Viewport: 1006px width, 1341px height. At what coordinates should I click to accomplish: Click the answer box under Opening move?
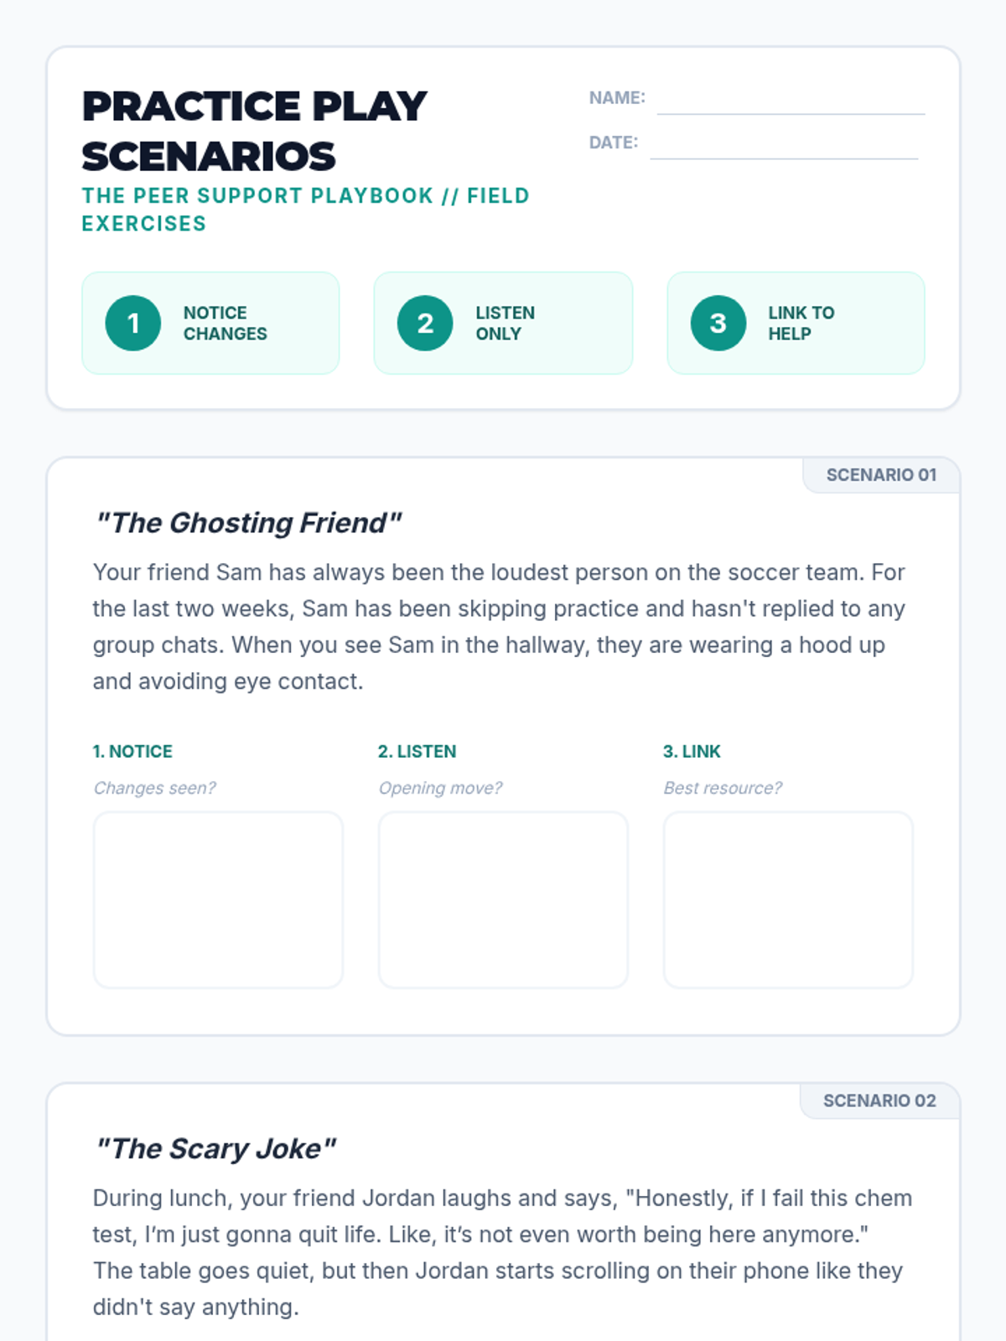[x=503, y=899]
